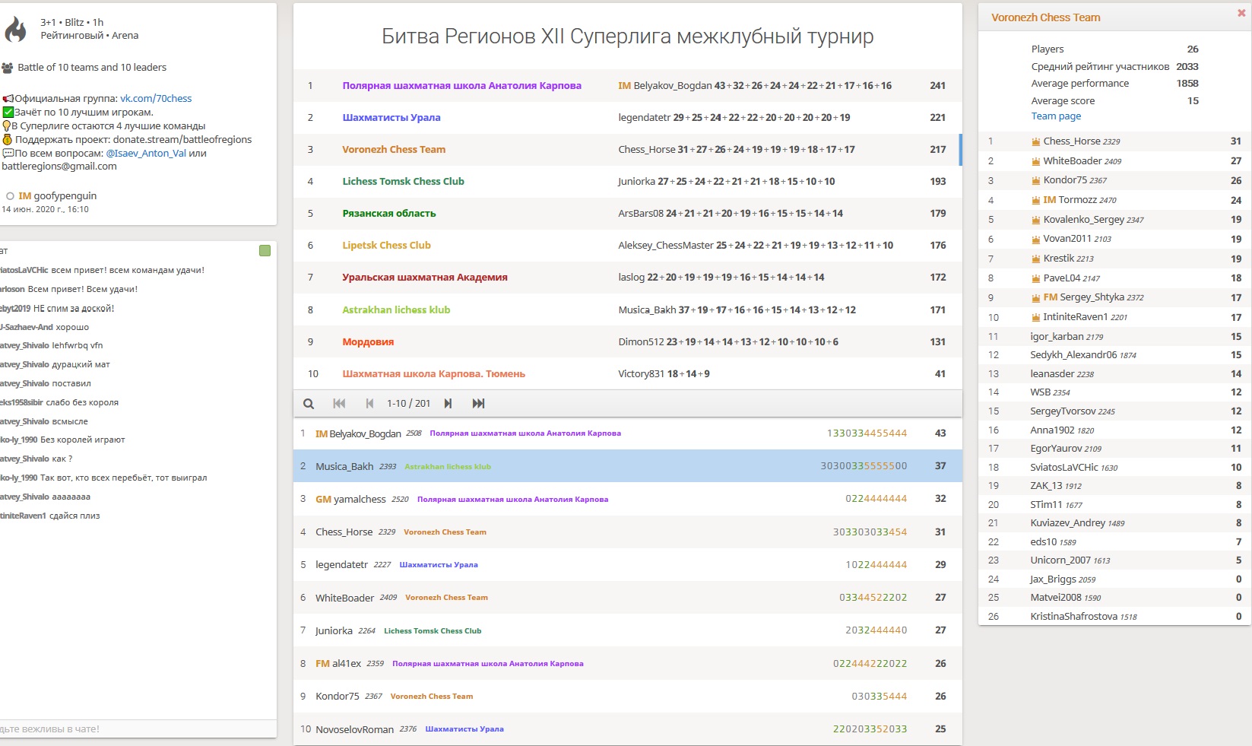This screenshot has width=1252, height=746.
Task: Go to next standings page
Action: 448,404
